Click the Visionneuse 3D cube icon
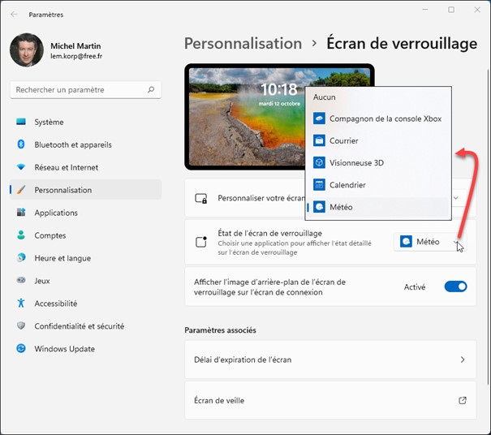Image resolution: width=491 pixels, height=435 pixels. point(319,163)
